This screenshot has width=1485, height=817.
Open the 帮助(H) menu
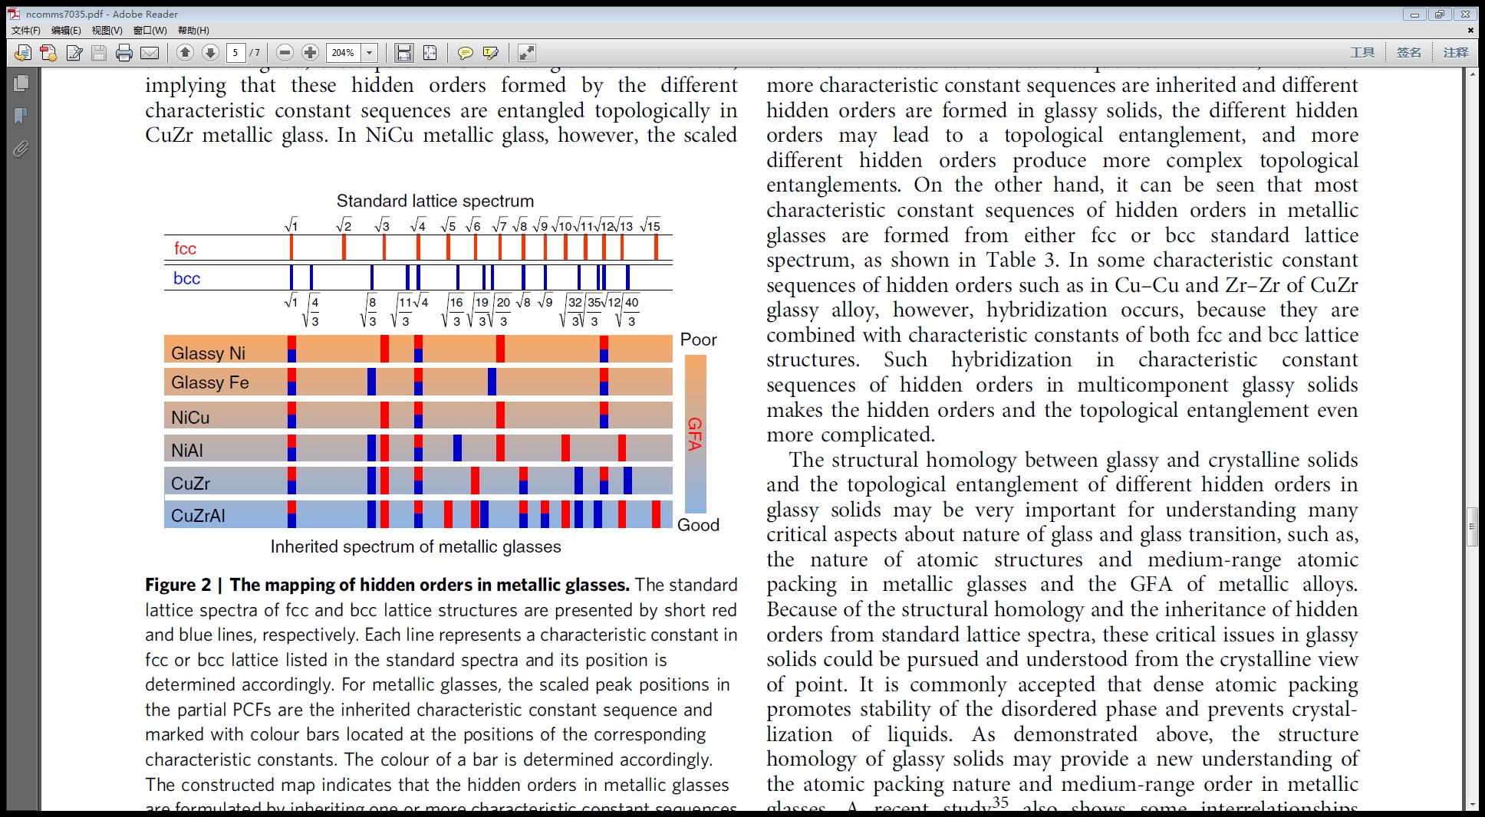(193, 31)
